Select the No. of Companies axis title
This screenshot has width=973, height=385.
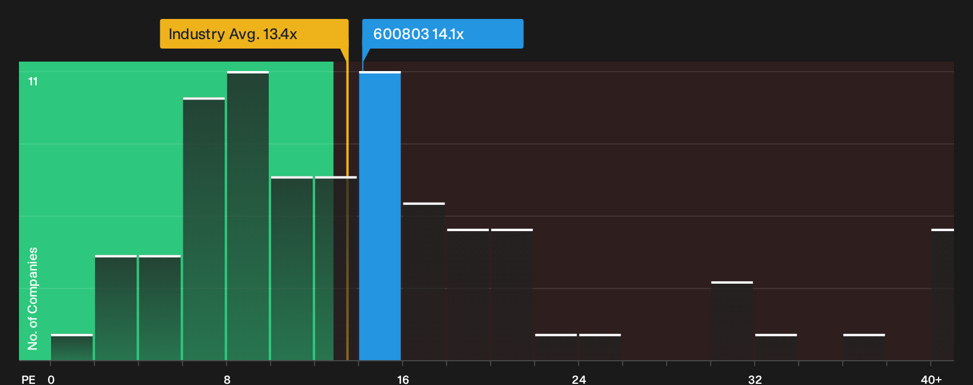[x=33, y=299]
